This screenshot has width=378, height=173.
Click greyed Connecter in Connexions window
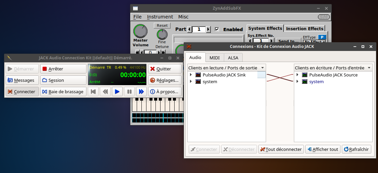204,149
